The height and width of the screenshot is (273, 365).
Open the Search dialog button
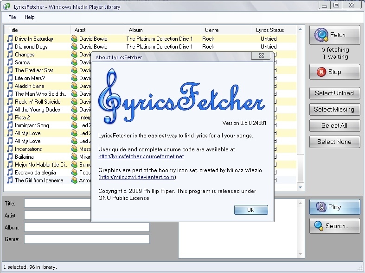334,226
